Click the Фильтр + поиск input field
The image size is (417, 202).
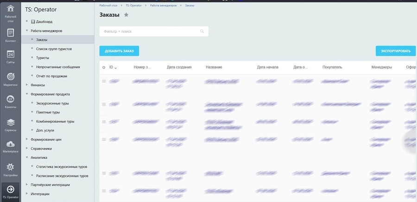148,31
